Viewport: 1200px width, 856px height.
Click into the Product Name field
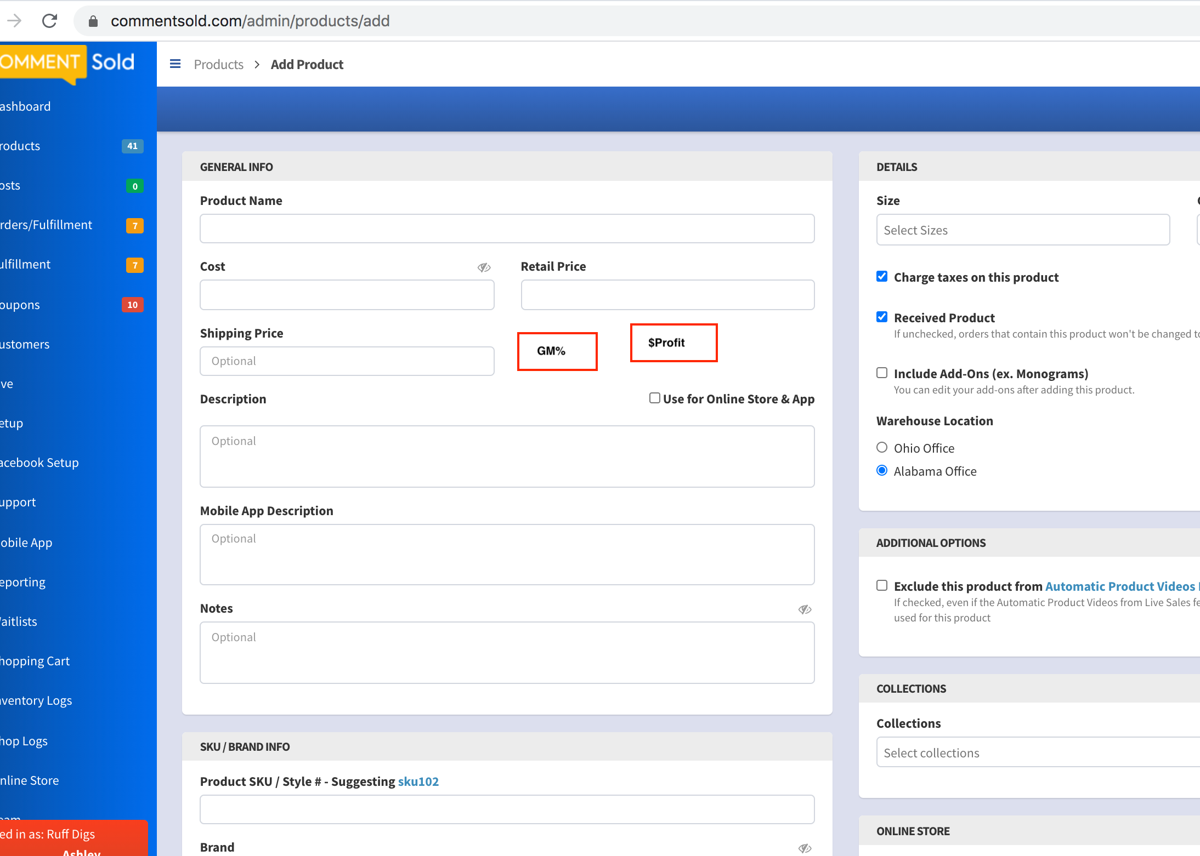coord(507,229)
